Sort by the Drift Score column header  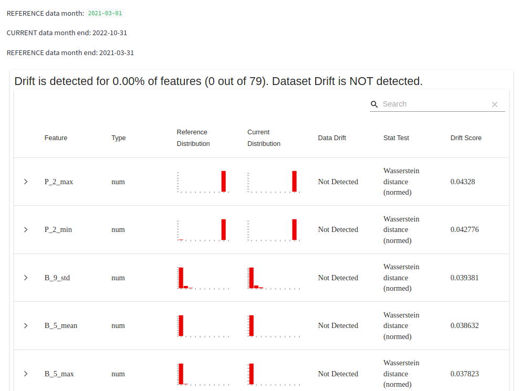coord(466,138)
